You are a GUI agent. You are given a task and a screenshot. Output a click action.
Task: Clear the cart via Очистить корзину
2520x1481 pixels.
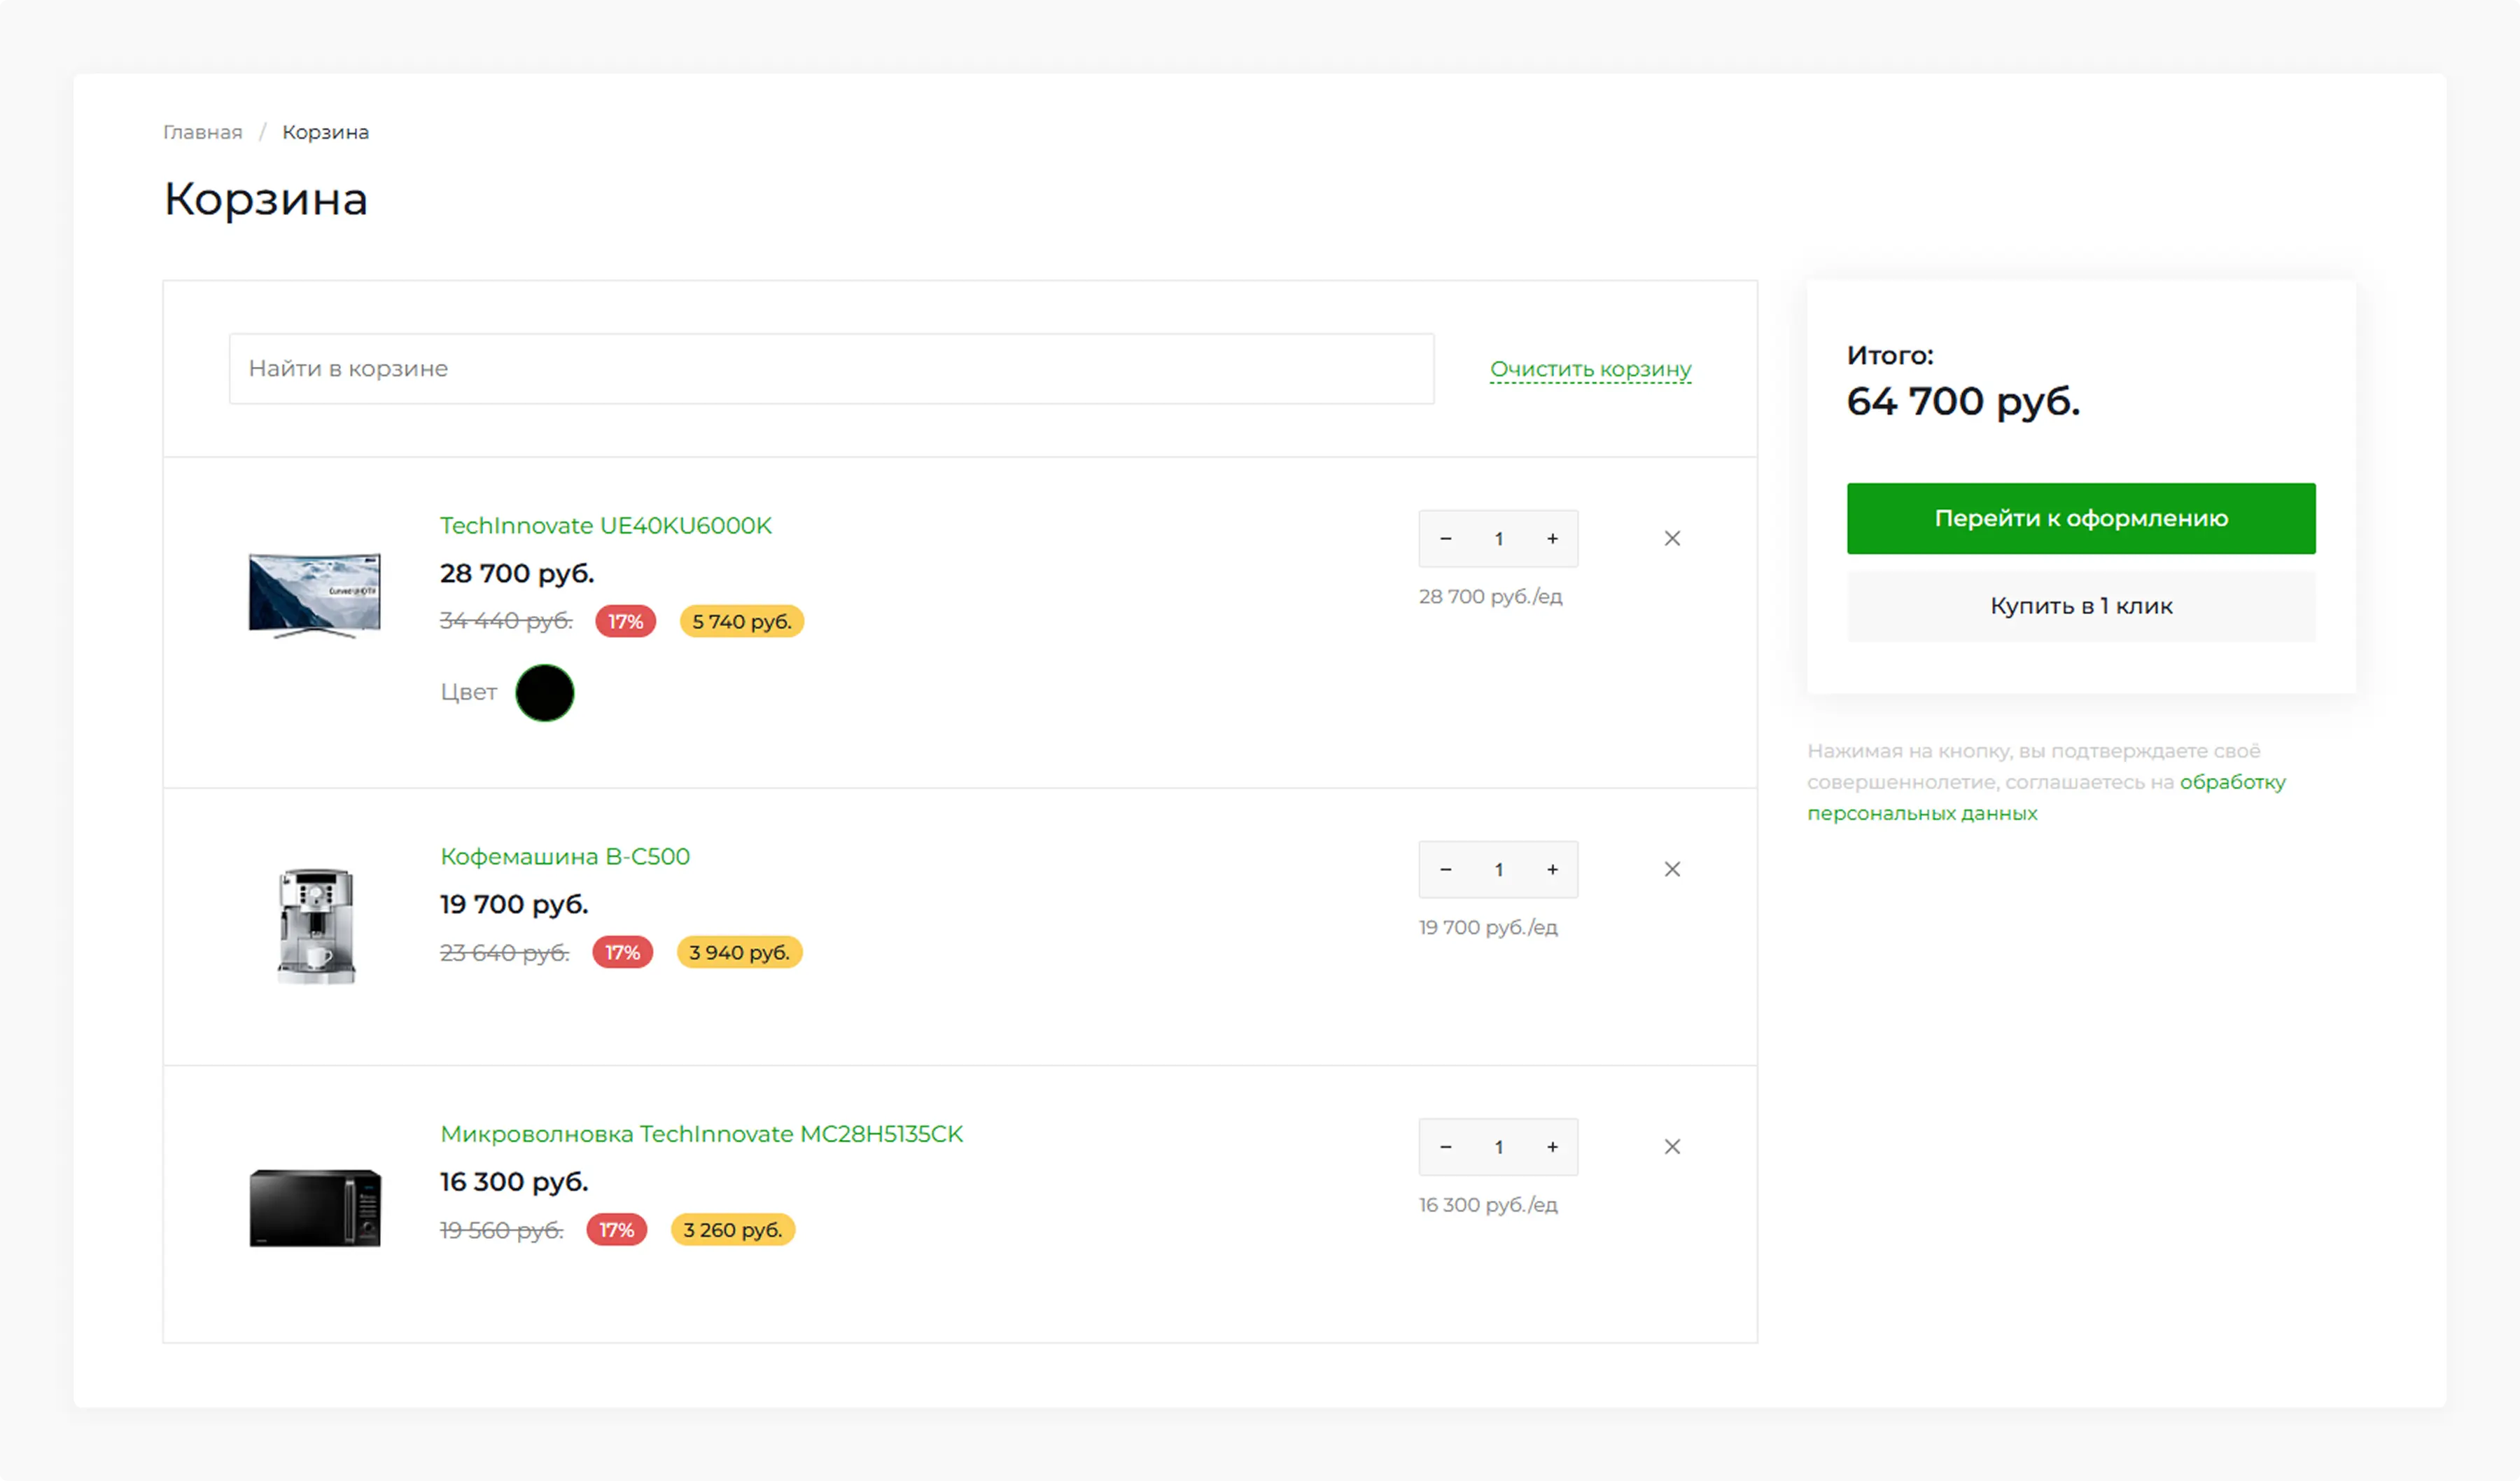pyautogui.click(x=1590, y=368)
